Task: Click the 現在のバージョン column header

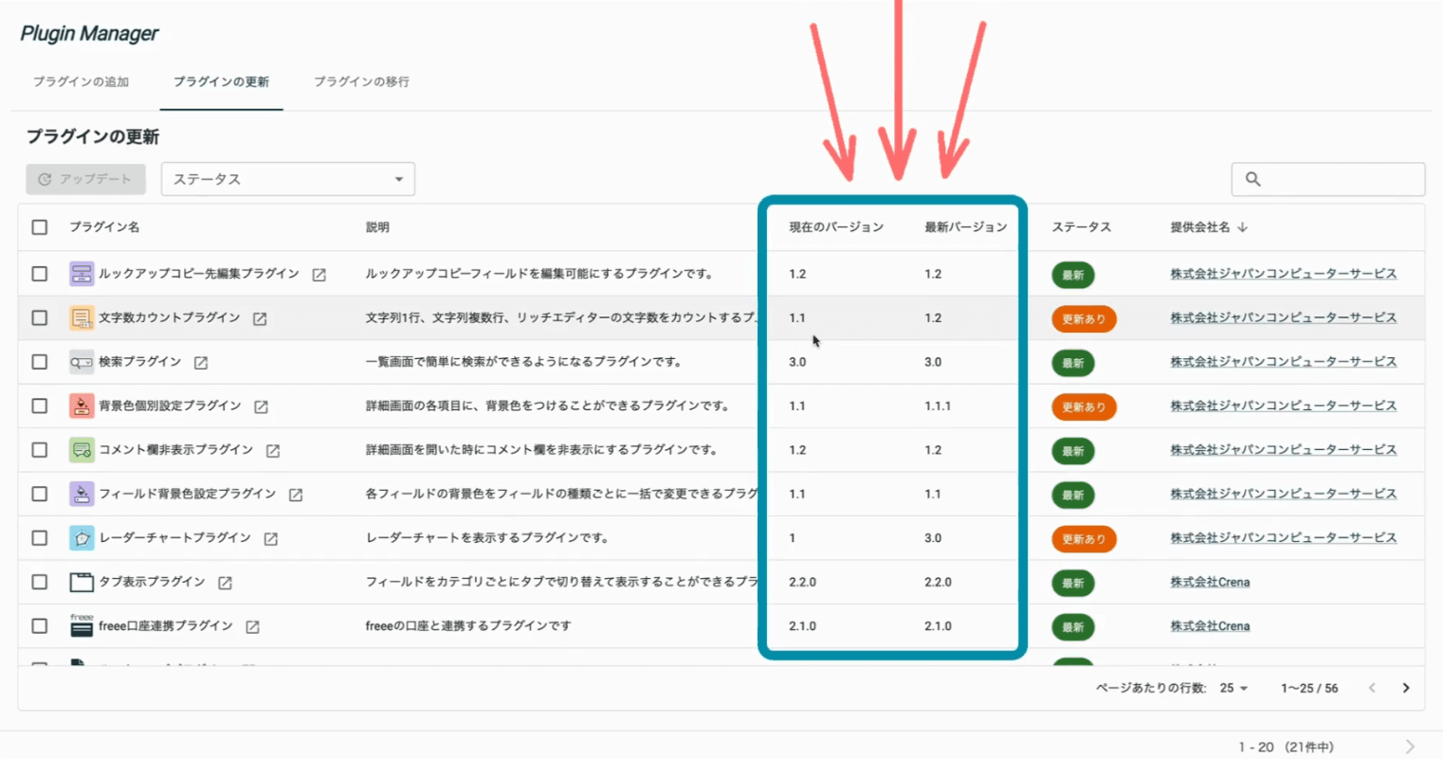Action: click(836, 227)
